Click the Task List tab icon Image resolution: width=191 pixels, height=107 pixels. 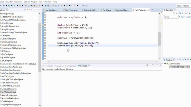coord(164,10)
